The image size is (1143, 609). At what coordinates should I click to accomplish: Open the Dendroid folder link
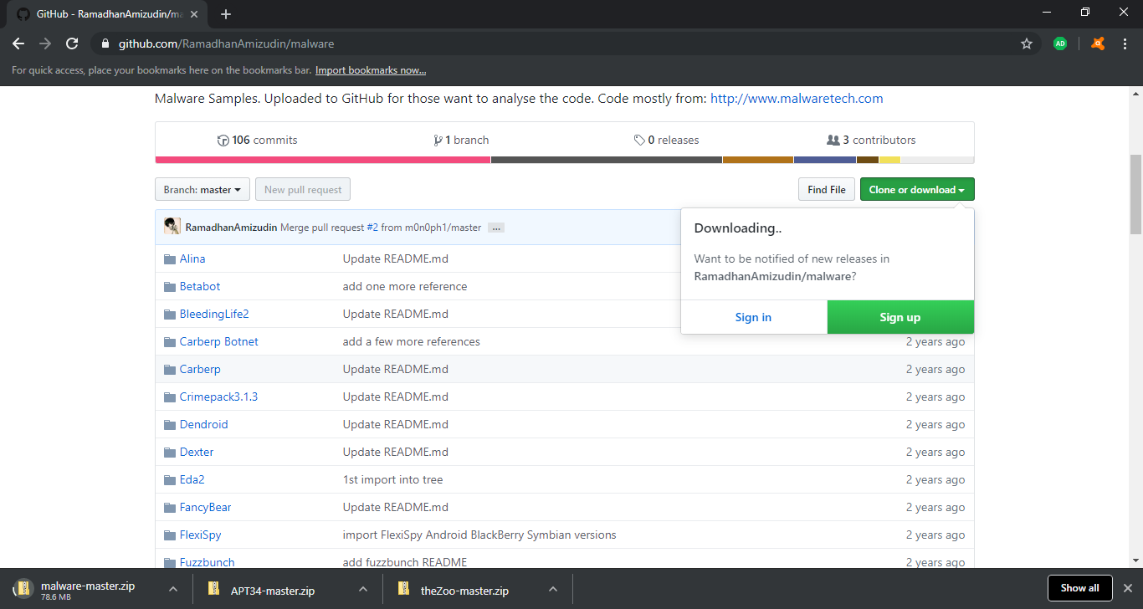(204, 425)
